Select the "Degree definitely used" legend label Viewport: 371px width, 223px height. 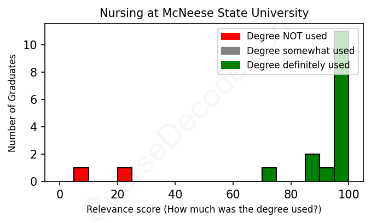(298, 66)
